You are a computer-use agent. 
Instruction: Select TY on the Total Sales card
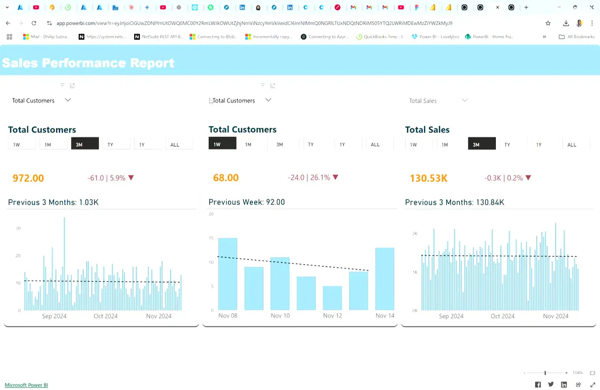click(513, 144)
